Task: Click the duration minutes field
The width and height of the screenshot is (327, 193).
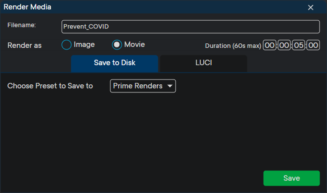Action: tap(284, 45)
